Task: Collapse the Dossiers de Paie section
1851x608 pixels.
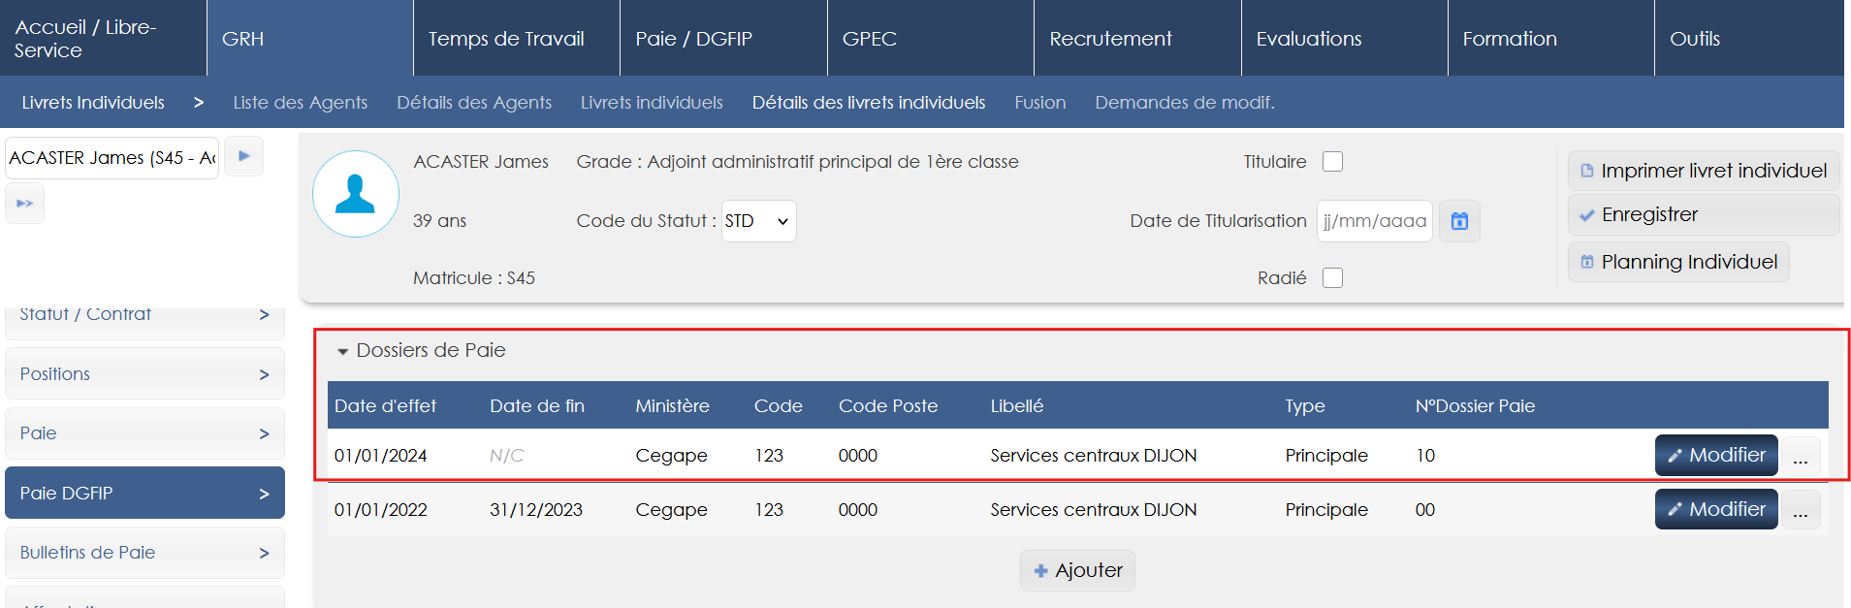Action: click(342, 351)
